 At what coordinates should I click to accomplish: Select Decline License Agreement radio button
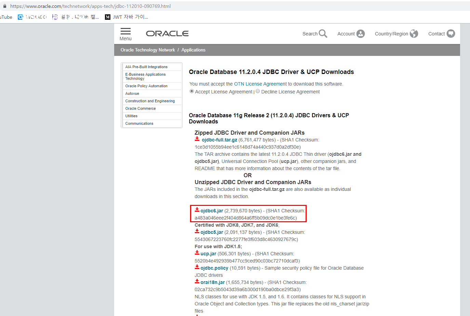pos(258,91)
